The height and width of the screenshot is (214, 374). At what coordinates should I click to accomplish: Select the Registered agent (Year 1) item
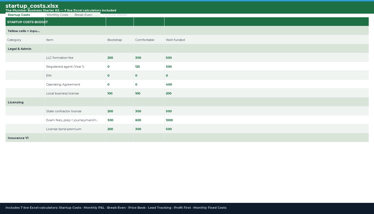(75, 66)
